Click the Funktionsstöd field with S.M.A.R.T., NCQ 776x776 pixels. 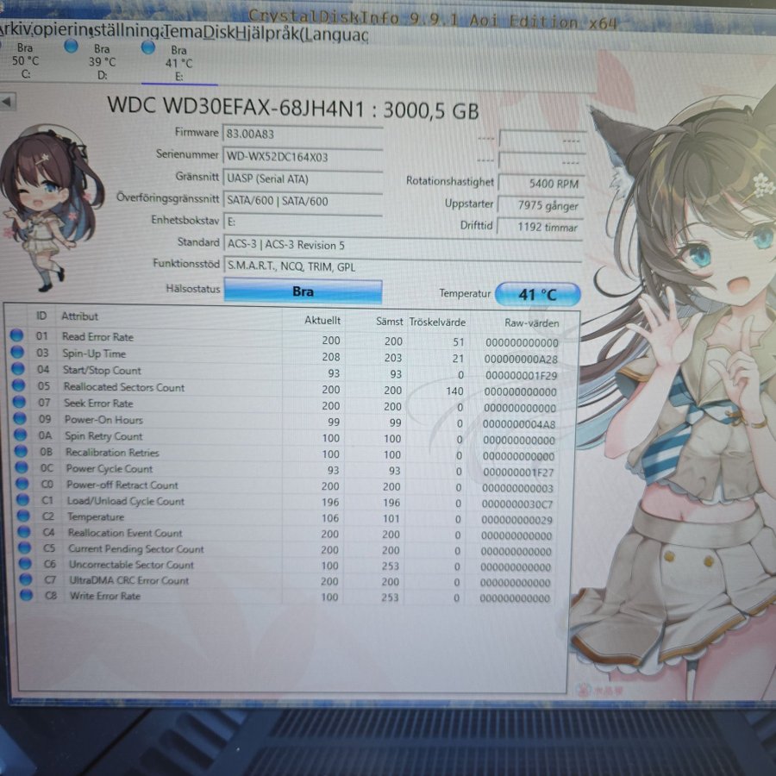coord(403,266)
